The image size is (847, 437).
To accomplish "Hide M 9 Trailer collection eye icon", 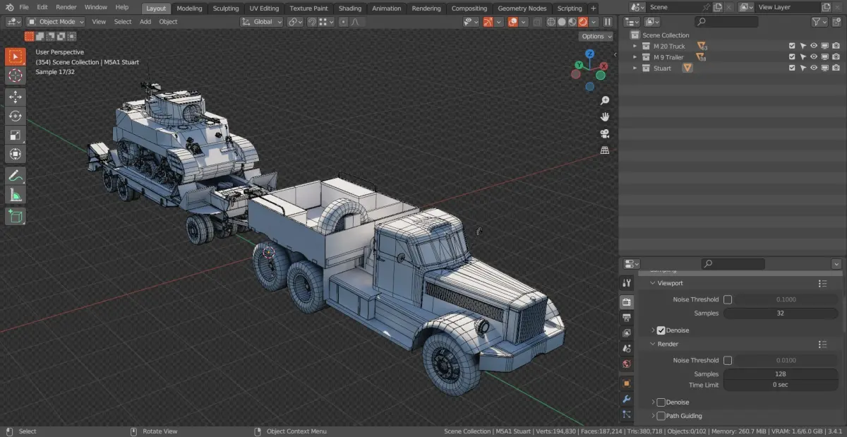I will 814,57.
